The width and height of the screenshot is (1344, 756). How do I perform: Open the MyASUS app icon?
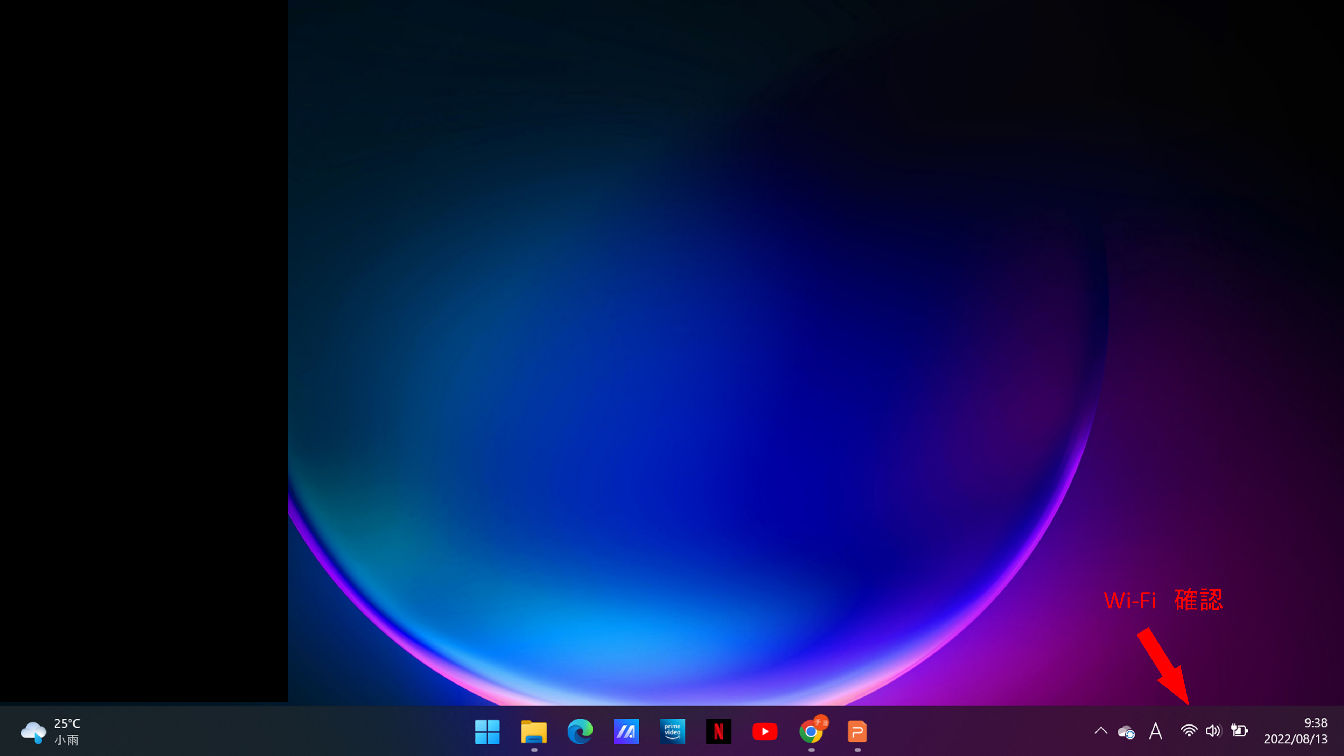626,731
